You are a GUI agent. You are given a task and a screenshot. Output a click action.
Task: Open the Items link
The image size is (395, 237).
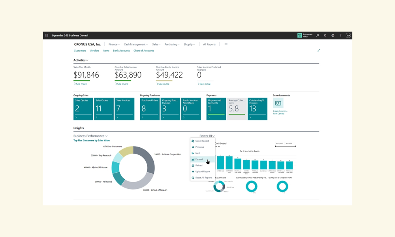[x=106, y=51]
